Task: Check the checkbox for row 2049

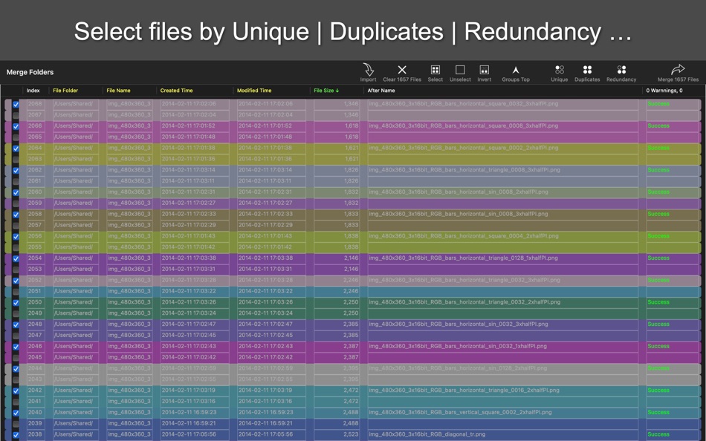Action: [x=16, y=313]
